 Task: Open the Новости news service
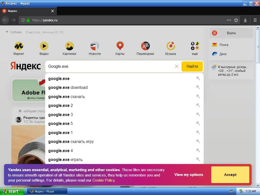95,46
